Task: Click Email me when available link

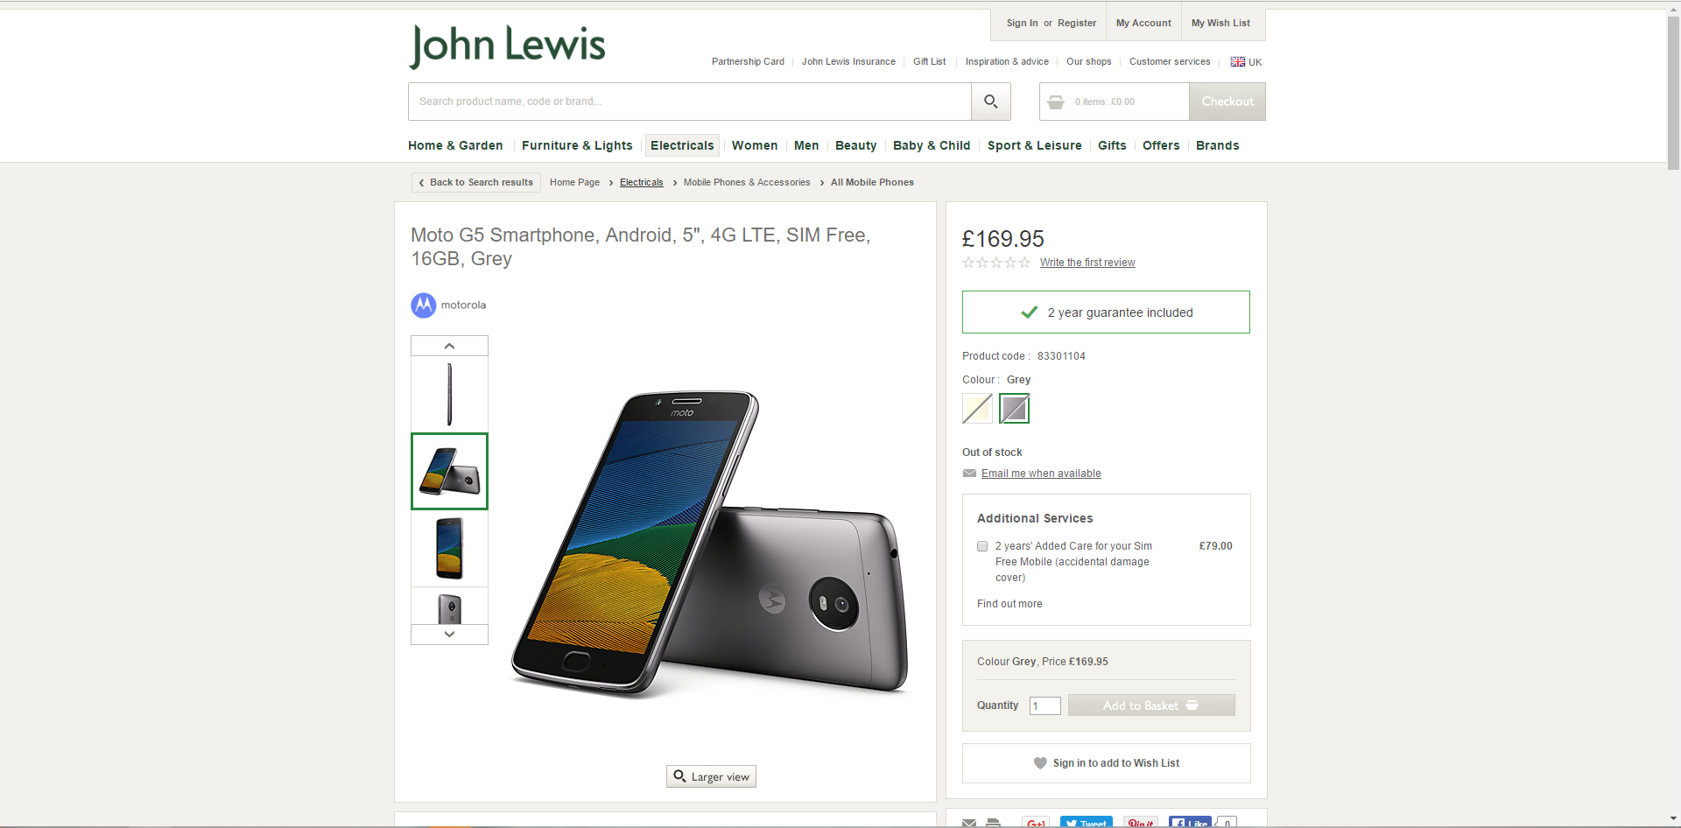Action: (x=1041, y=474)
